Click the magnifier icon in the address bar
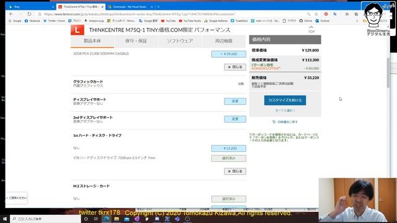397x223 pixels. (x=308, y=14)
